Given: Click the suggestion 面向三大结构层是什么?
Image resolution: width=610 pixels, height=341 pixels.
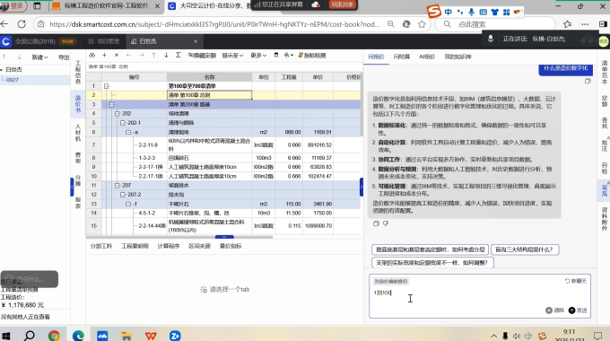Looking at the screenshot, I should point(525,249).
